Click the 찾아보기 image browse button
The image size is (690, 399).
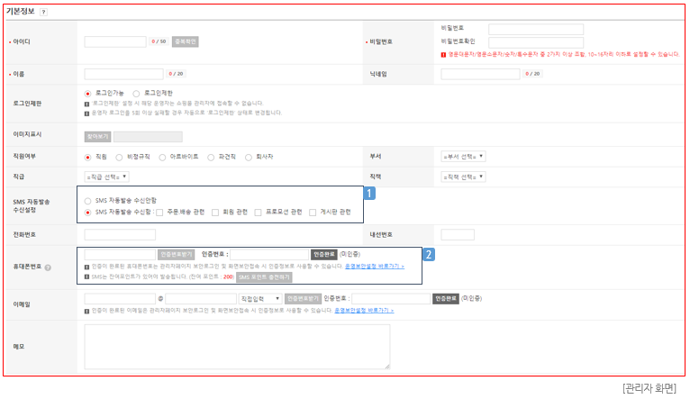coord(97,137)
